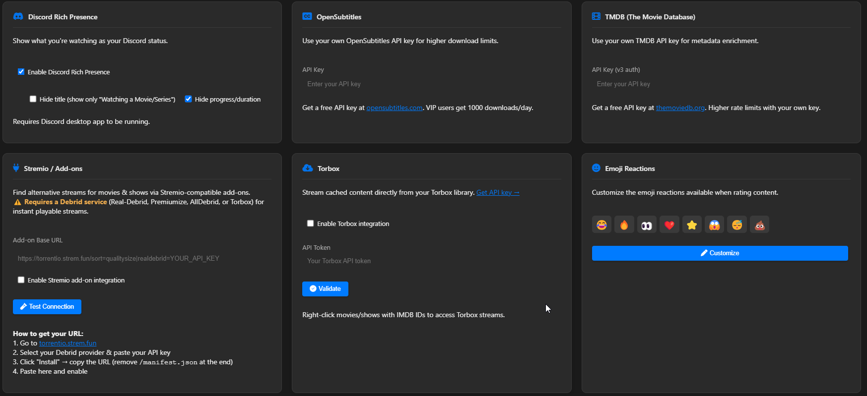
Task: Click the warning triangle icon near Debrid notice
Action: coord(17,202)
